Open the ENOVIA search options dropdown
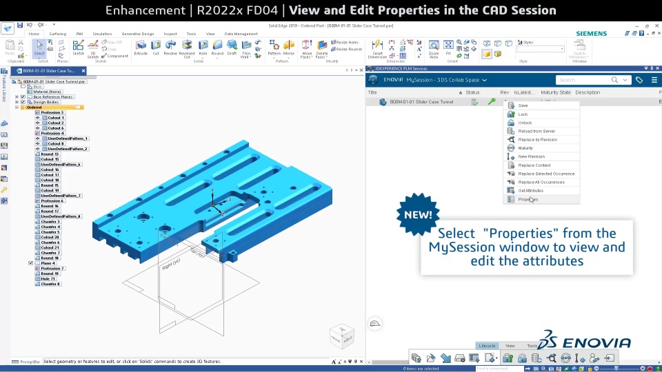The width and height of the screenshot is (662, 372). pos(625,80)
